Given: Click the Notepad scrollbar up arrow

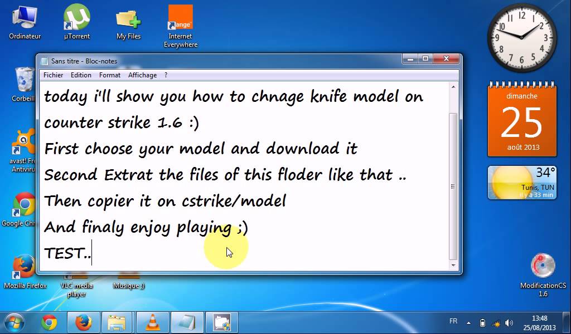Looking at the screenshot, I should [x=453, y=87].
